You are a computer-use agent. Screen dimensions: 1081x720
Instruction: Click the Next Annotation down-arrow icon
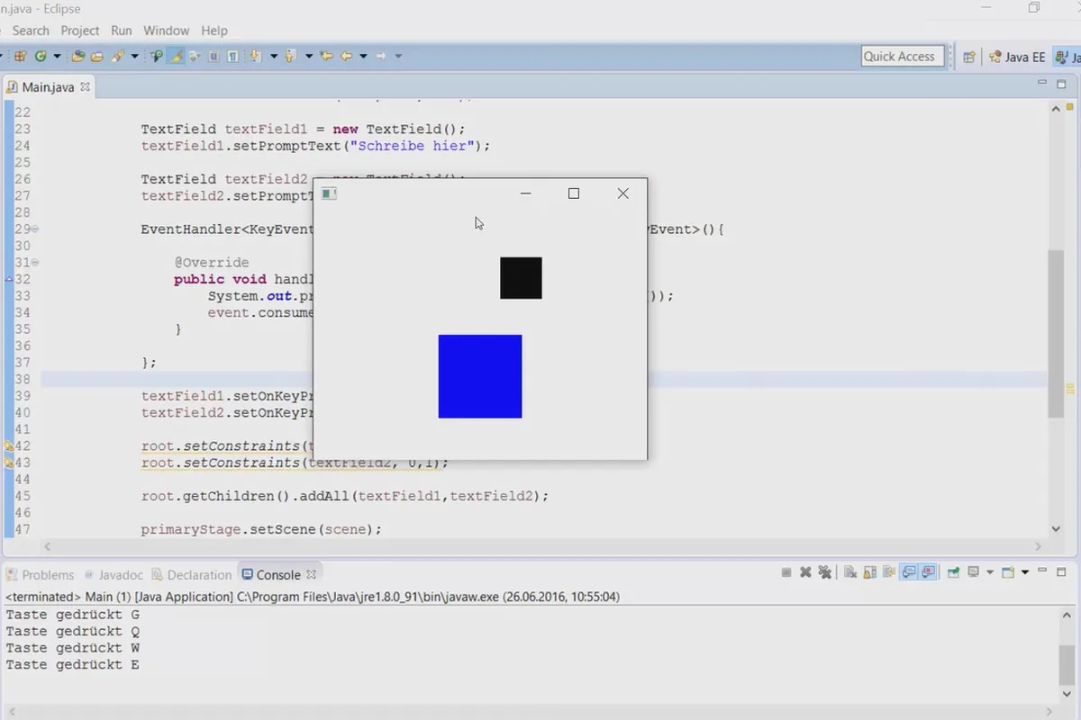tap(255, 56)
